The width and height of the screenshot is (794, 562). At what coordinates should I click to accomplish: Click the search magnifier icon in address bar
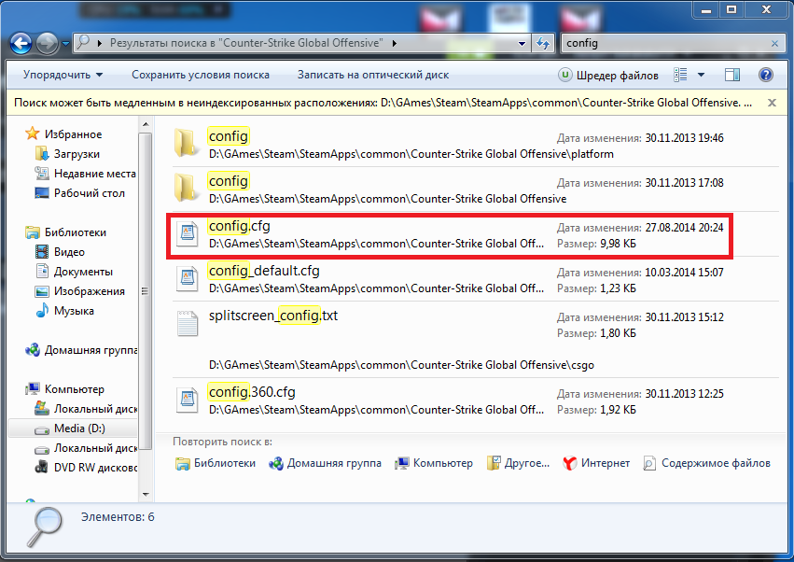click(82, 43)
